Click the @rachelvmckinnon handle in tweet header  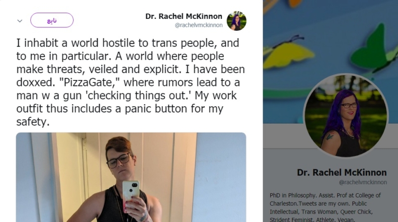[x=199, y=25]
